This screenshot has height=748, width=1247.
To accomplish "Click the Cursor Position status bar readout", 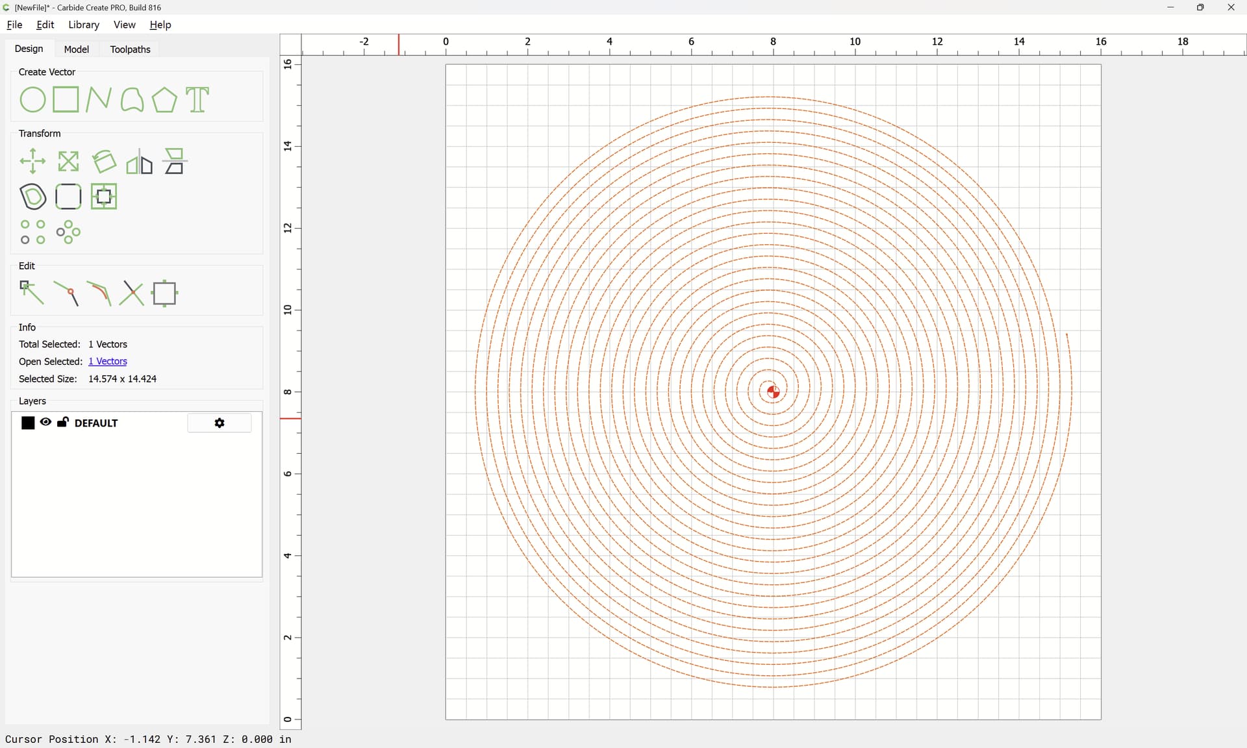I will 148,740.
